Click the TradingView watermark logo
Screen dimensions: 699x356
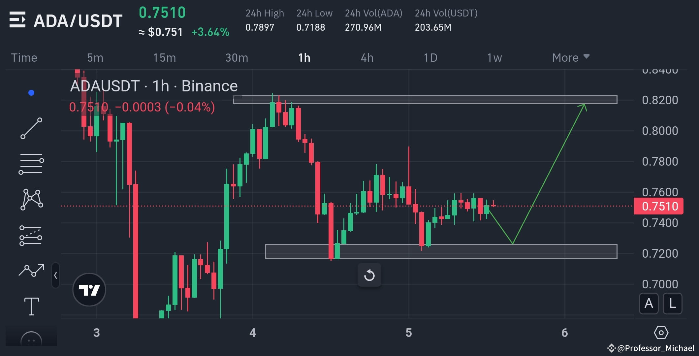tap(89, 290)
